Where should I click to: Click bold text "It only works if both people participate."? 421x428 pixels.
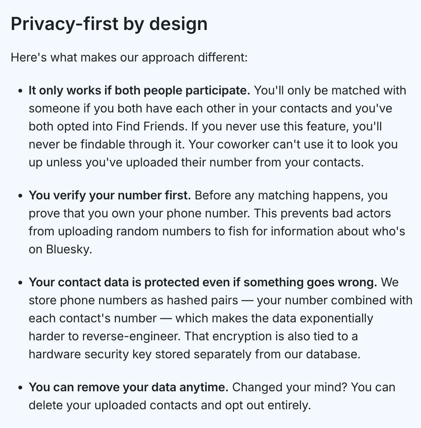click(139, 90)
